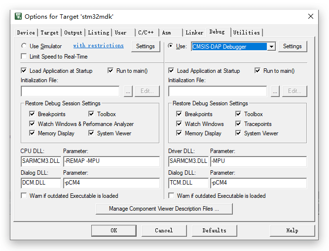Switch to the Device tab
The width and height of the screenshot is (329, 251).
[26, 32]
